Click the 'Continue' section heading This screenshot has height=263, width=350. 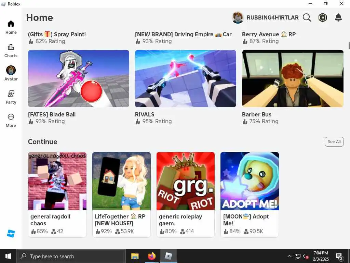click(x=43, y=142)
